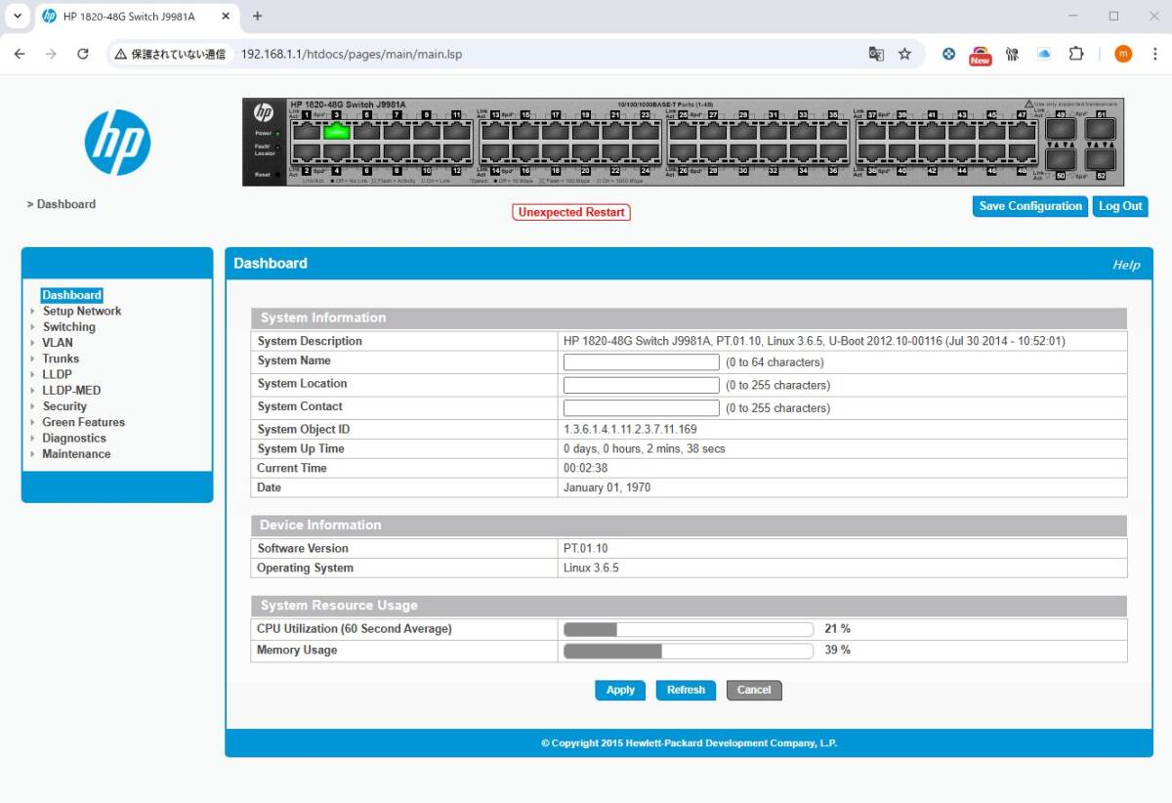This screenshot has height=803, width=1172.
Task: Click the browser back arrow
Action: click(x=20, y=54)
